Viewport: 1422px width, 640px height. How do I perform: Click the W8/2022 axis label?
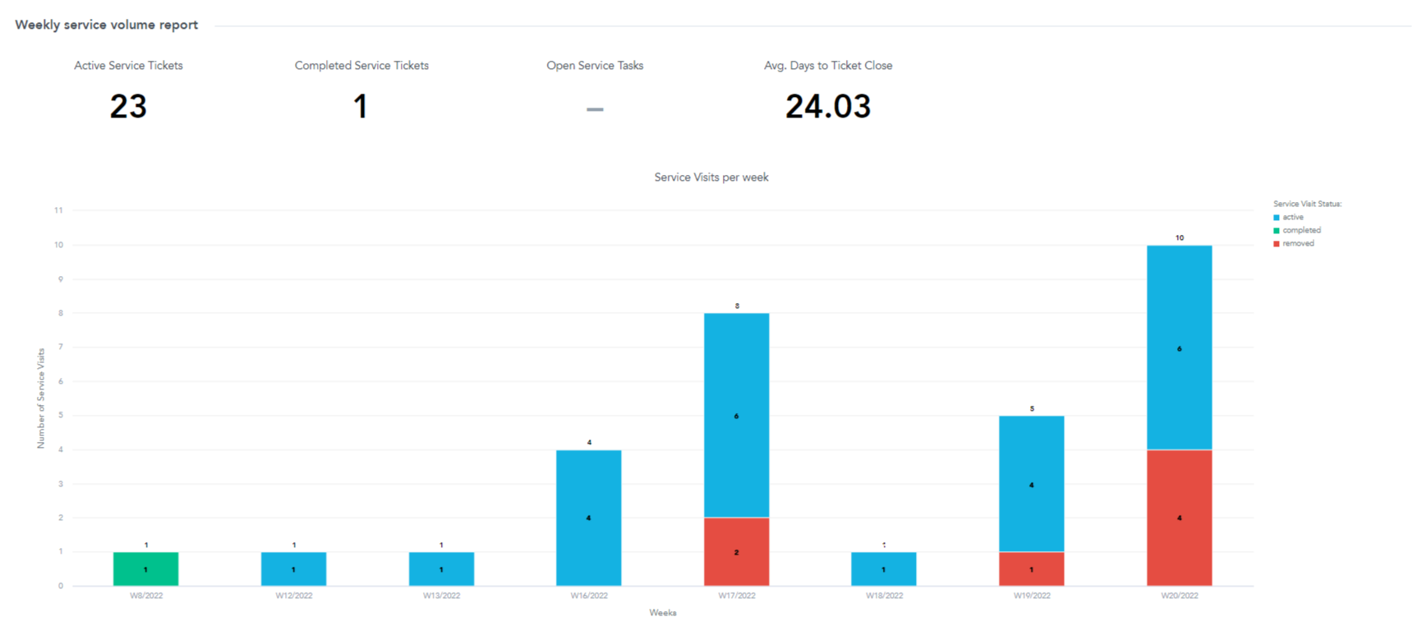146,596
